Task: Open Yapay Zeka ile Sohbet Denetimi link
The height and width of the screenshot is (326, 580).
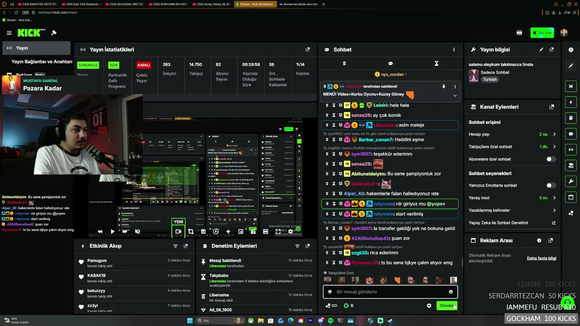Action: point(554,223)
